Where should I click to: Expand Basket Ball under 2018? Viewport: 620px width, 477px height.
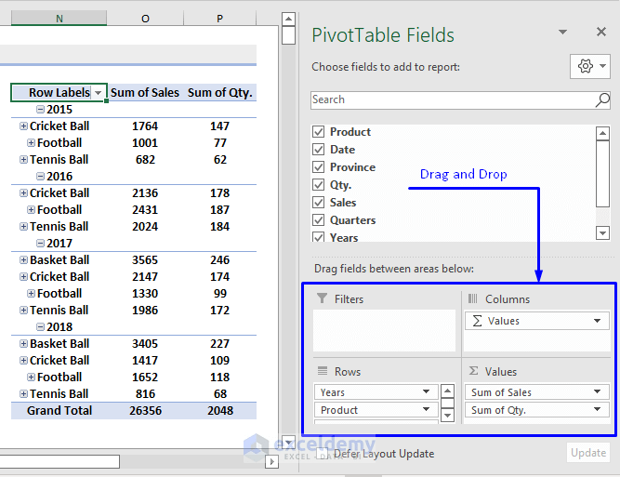[24, 343]
